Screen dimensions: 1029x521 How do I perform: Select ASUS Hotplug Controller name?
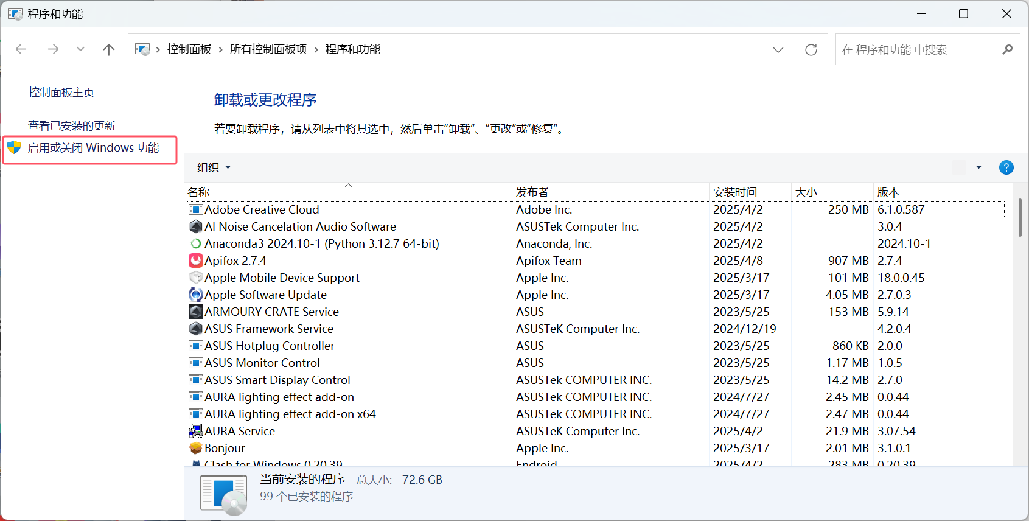click(270, 346)
